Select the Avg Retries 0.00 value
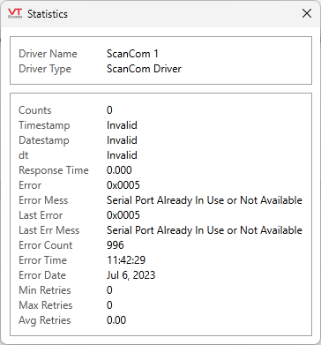 116,320
